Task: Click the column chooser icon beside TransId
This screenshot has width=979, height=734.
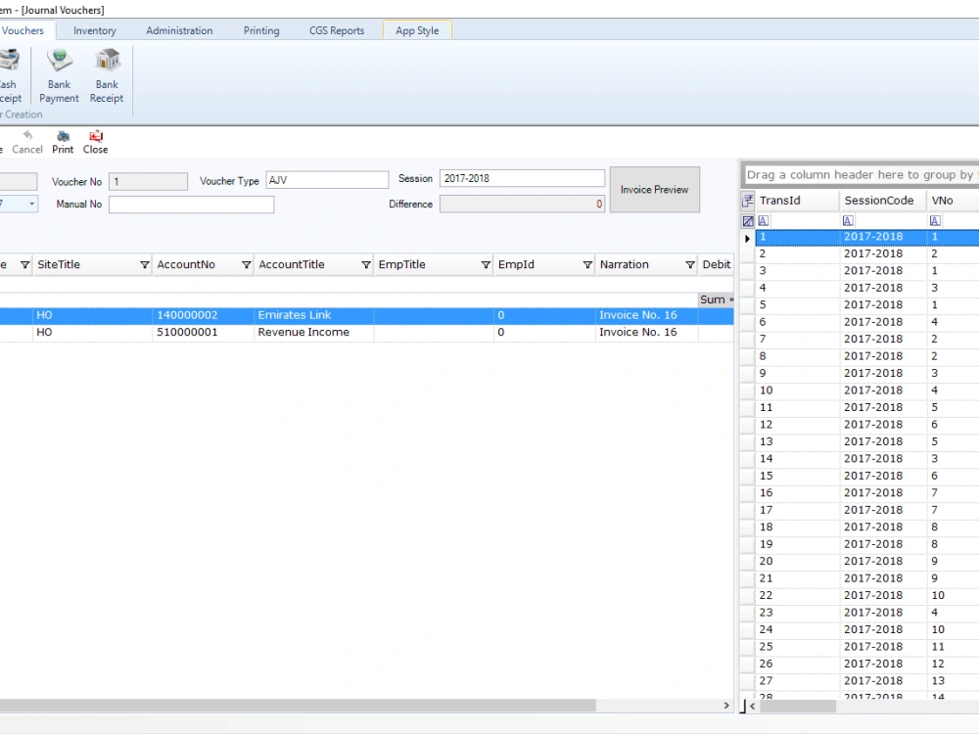Action: pos(747,201)
